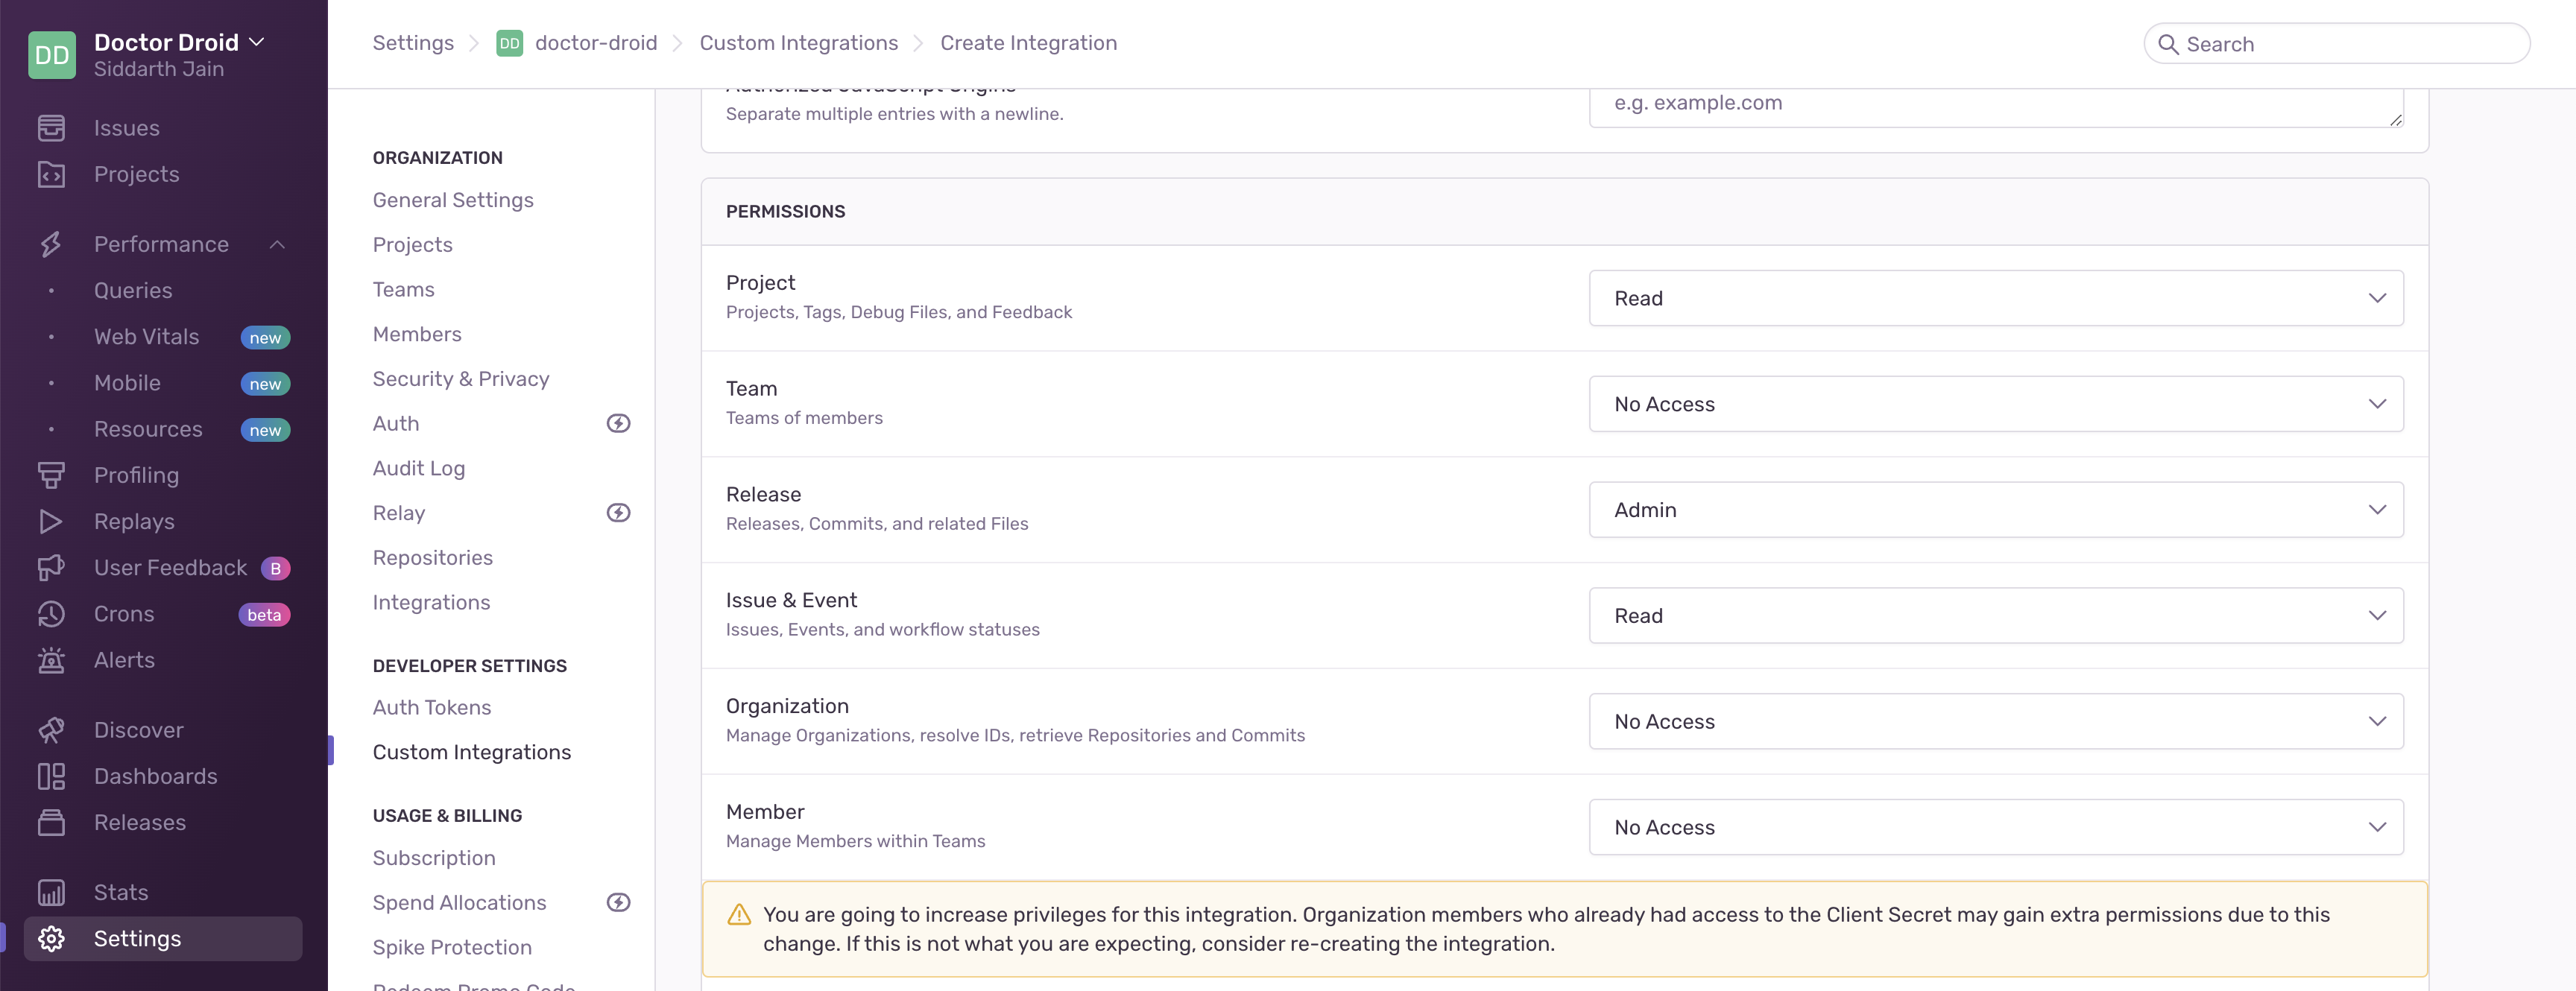Image resolution: width=2576 pixels, height=991 pixels.
Task: Open Teams settings page
Action: [403, 289]
